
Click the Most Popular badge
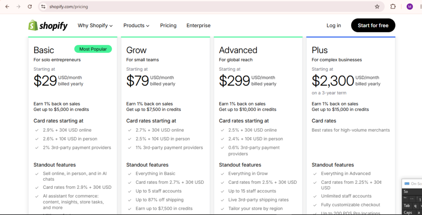[x=93, y=49]
